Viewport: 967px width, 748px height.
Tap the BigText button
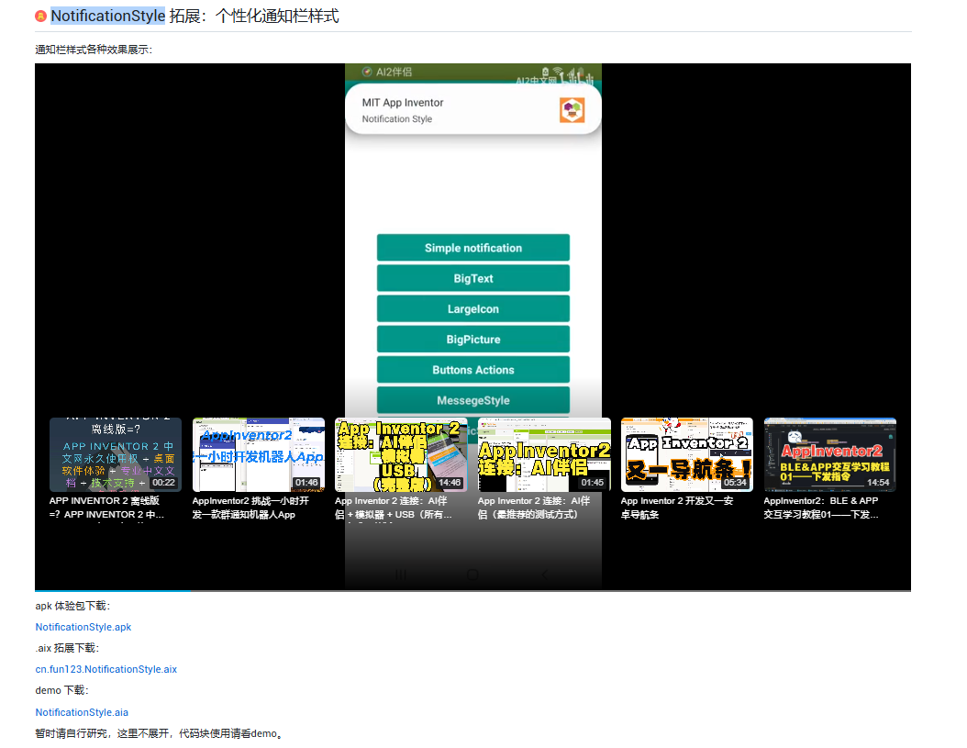(473, 278)
